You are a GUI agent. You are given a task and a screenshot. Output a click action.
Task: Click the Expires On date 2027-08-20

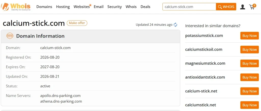50,67
